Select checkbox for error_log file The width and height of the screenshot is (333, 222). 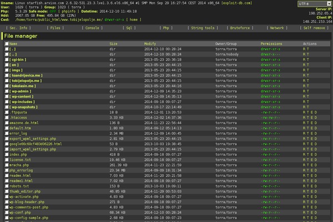pos(7,133)
